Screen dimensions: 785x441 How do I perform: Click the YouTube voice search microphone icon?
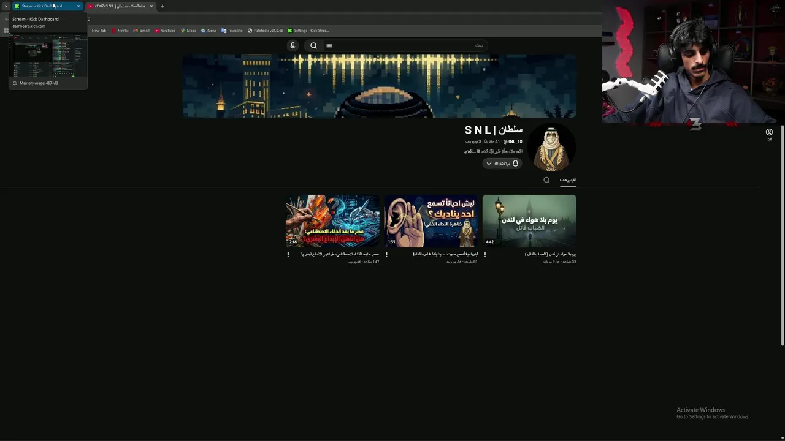point(293,45)
